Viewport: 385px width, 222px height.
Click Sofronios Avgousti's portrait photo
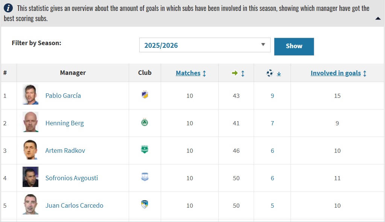point(30,177)
